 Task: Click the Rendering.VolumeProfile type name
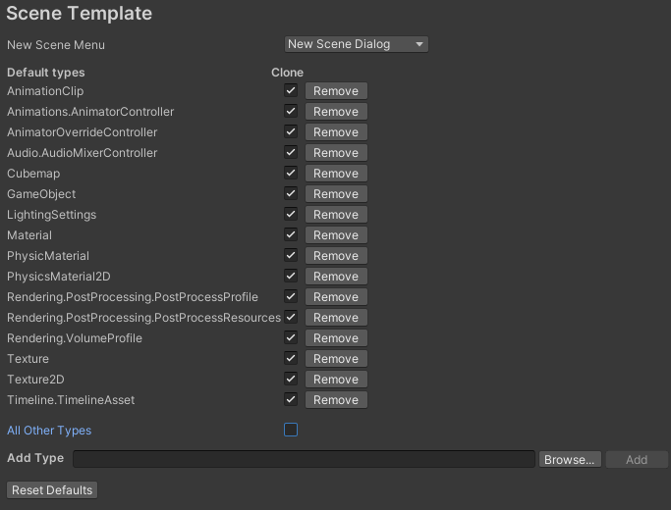tap(75, 337)
